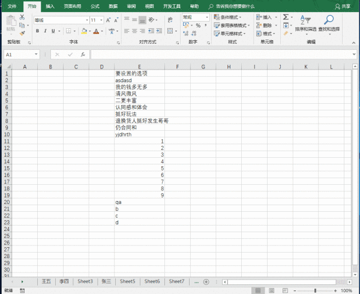The image size is (360, 294).
Task: Click the AutoSum sigma icon
Action: [285, 17]
